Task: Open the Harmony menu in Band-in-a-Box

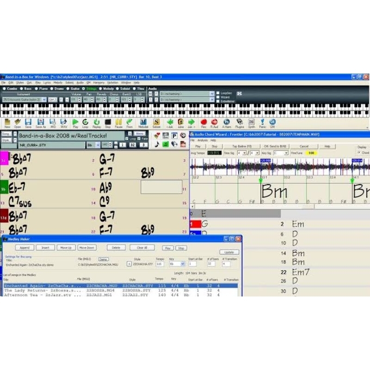Action: pos(99,83)
